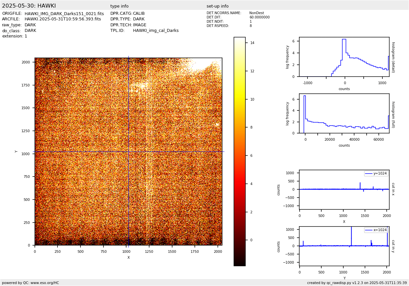Click the histogram (detail) plot
This screenshot has width=409, height=286.
(344, 57)
